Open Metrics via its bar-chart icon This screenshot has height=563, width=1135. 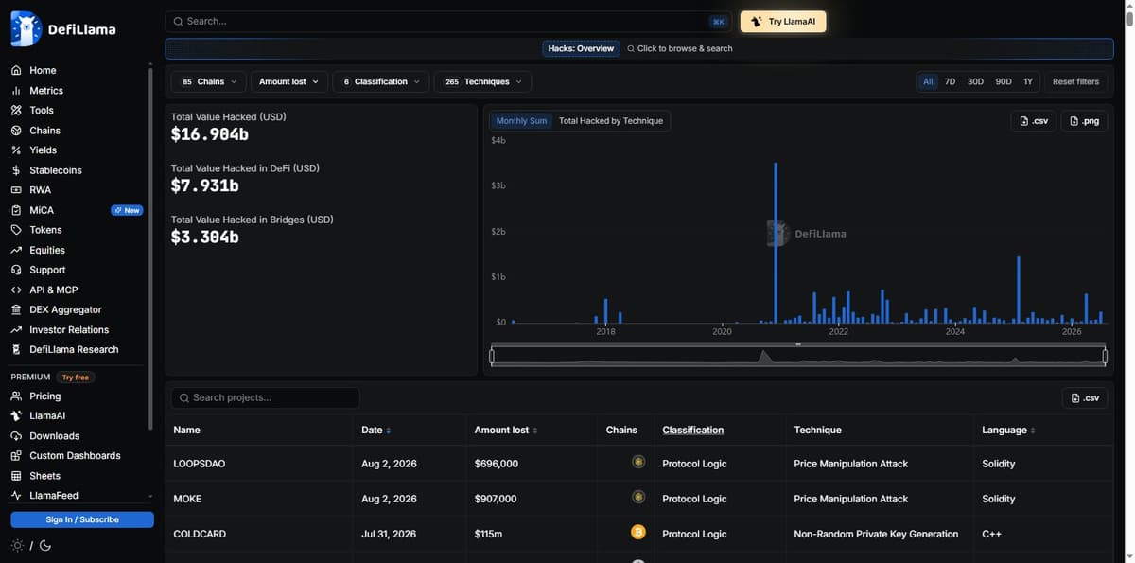pyautogui.click(x=16, y=91)
